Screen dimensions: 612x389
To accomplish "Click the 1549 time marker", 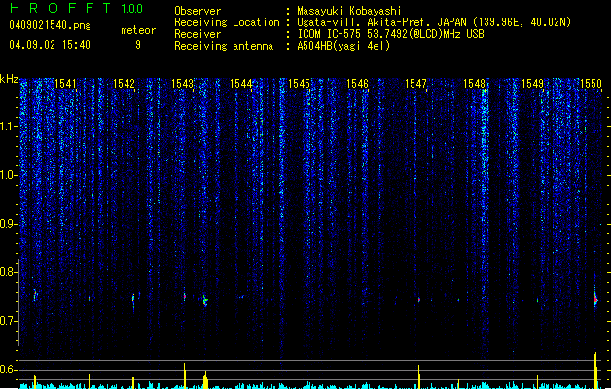I will click(533, 84).
